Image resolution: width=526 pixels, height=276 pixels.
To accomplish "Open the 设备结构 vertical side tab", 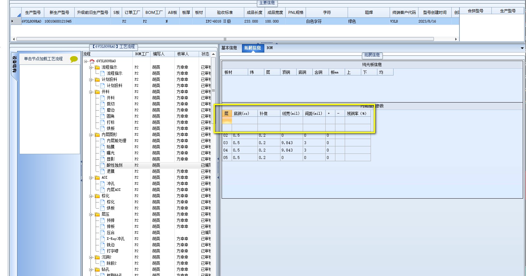I will 15,64.
